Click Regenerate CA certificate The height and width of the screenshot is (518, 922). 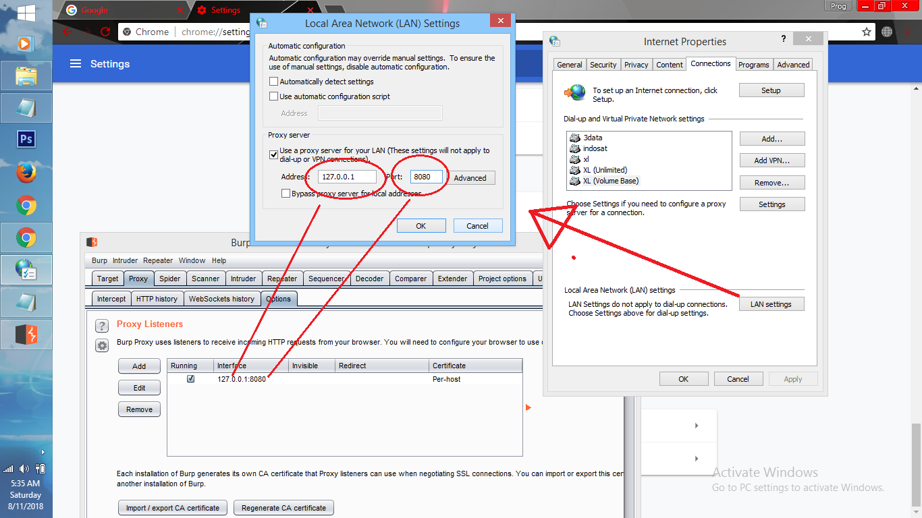point(283,507)
